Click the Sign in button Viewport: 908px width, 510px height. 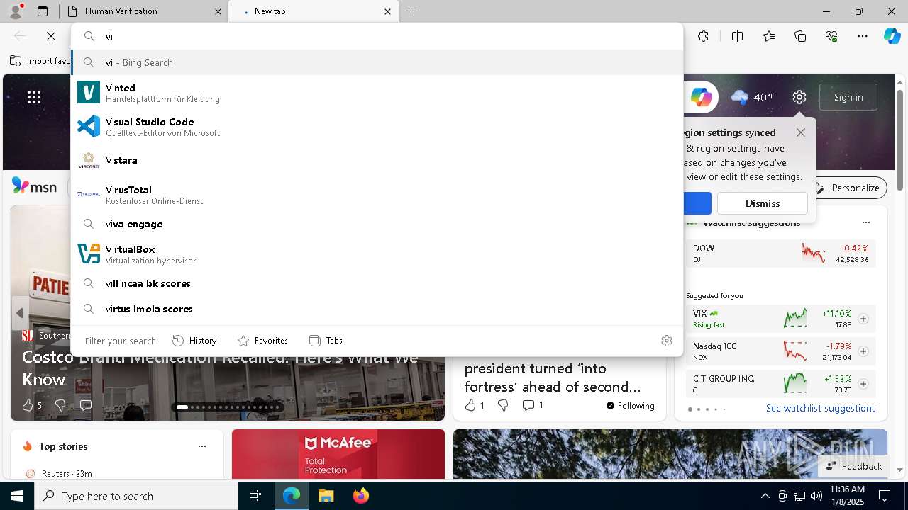point(848,97)
